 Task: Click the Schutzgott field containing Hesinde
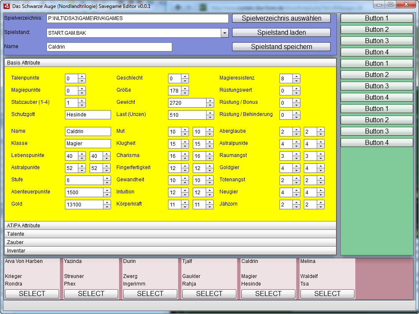pos(88,115)
